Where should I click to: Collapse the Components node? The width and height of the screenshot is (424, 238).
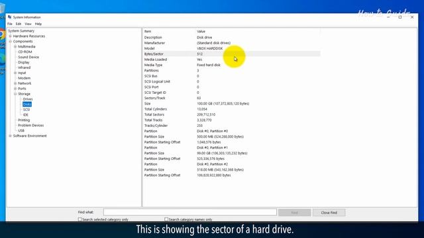click(x=11, y=41)
